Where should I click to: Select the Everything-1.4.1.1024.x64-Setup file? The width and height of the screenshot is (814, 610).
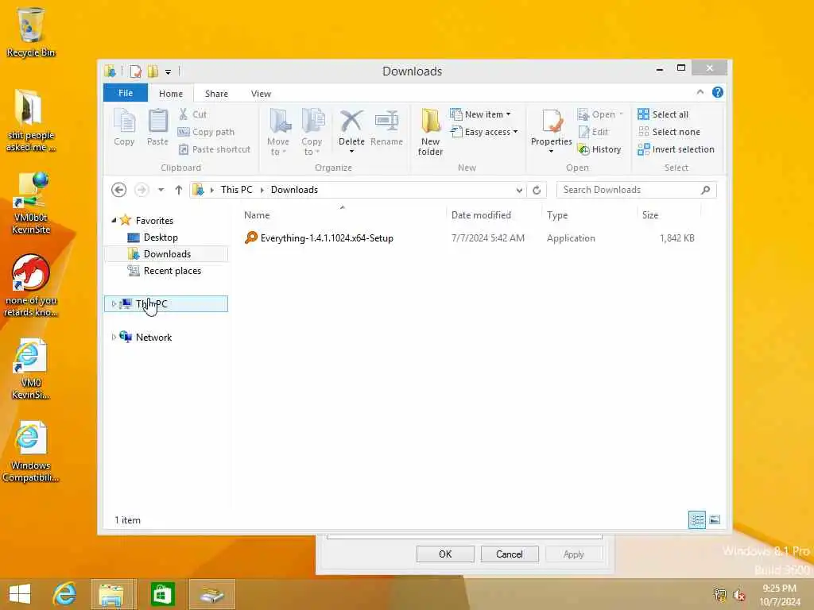click(x=327, y=238)
